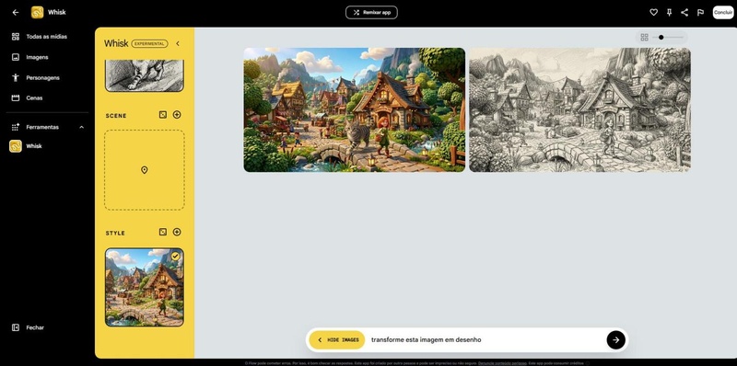Pin the app with pin icon
The width and height of the screenshot is (737, 366).
tap(670, 13)
